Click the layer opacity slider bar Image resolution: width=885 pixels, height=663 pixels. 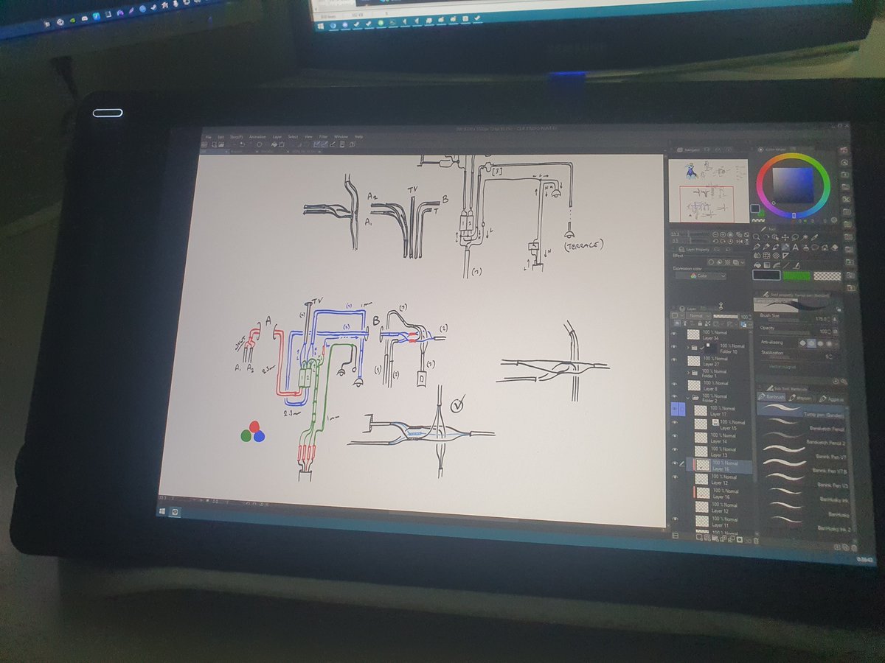726,316
